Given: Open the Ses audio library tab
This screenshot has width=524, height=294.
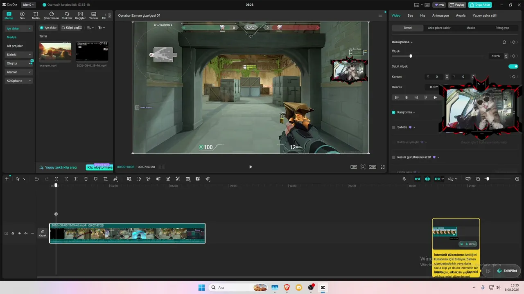Looking at the screenshot, I should coord(22,16).
